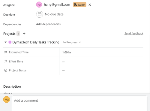Click Add dependencies
The image size is (150, 111).
48,24
